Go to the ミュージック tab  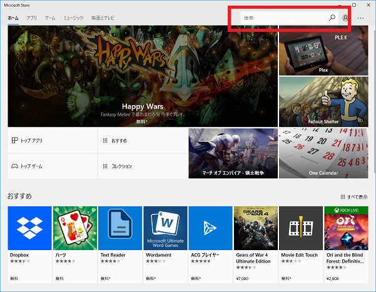(x=73, y=18)
